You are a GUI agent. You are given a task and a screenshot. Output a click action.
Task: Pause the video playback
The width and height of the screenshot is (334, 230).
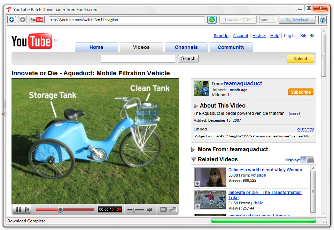[x=18, y=210]
